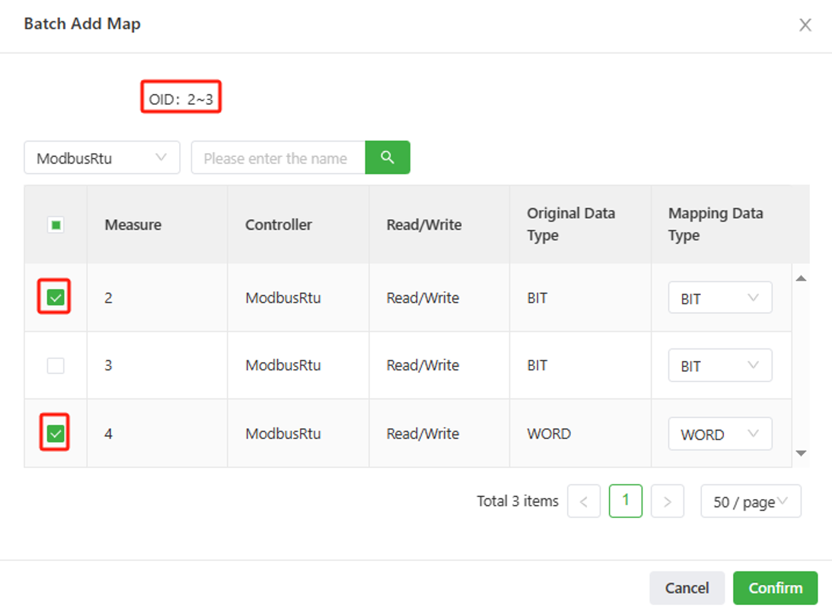Expand the WORD mapping type dropdown
Screen dimensions: 832x609
point(720,434)
